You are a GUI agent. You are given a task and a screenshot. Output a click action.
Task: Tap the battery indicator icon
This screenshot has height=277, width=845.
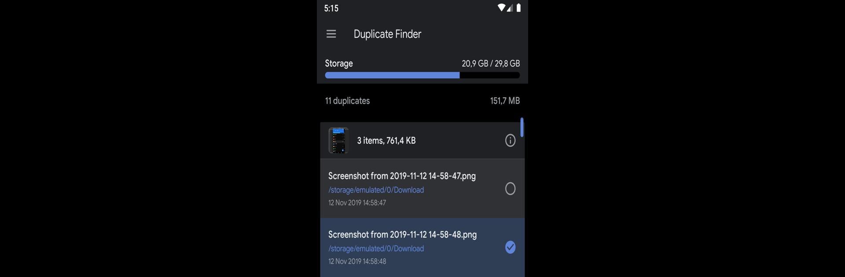pyautogui.click(x=518, y=7)
